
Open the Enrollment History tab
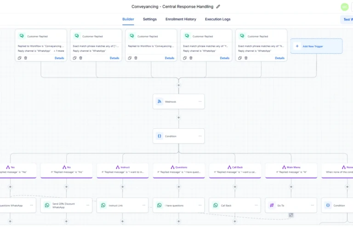(x=181, y=19)
